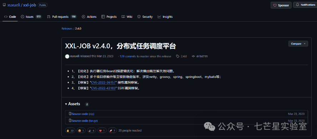
Task: Collapse the Assets section triangle
Action: coord(66,104)
